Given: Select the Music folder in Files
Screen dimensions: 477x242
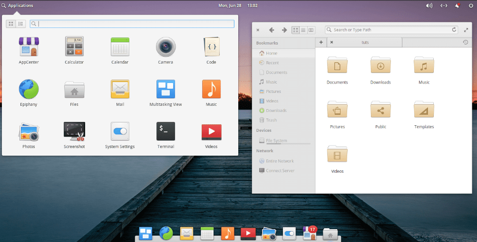Looking at the screenshot, I should click(424, 70).
